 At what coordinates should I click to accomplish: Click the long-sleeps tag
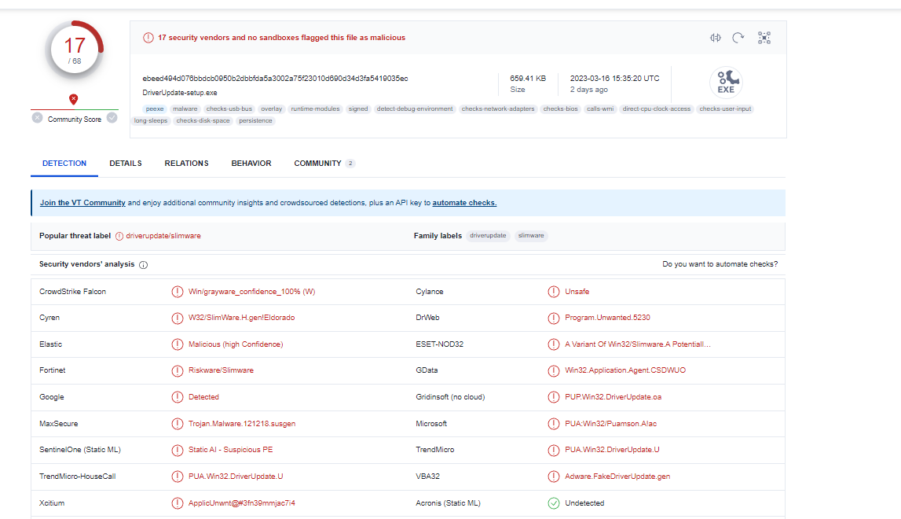151,121
